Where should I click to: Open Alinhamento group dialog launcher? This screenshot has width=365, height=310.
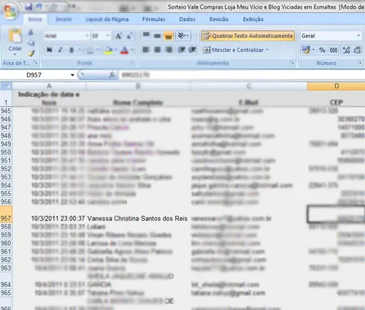point(292,63)
